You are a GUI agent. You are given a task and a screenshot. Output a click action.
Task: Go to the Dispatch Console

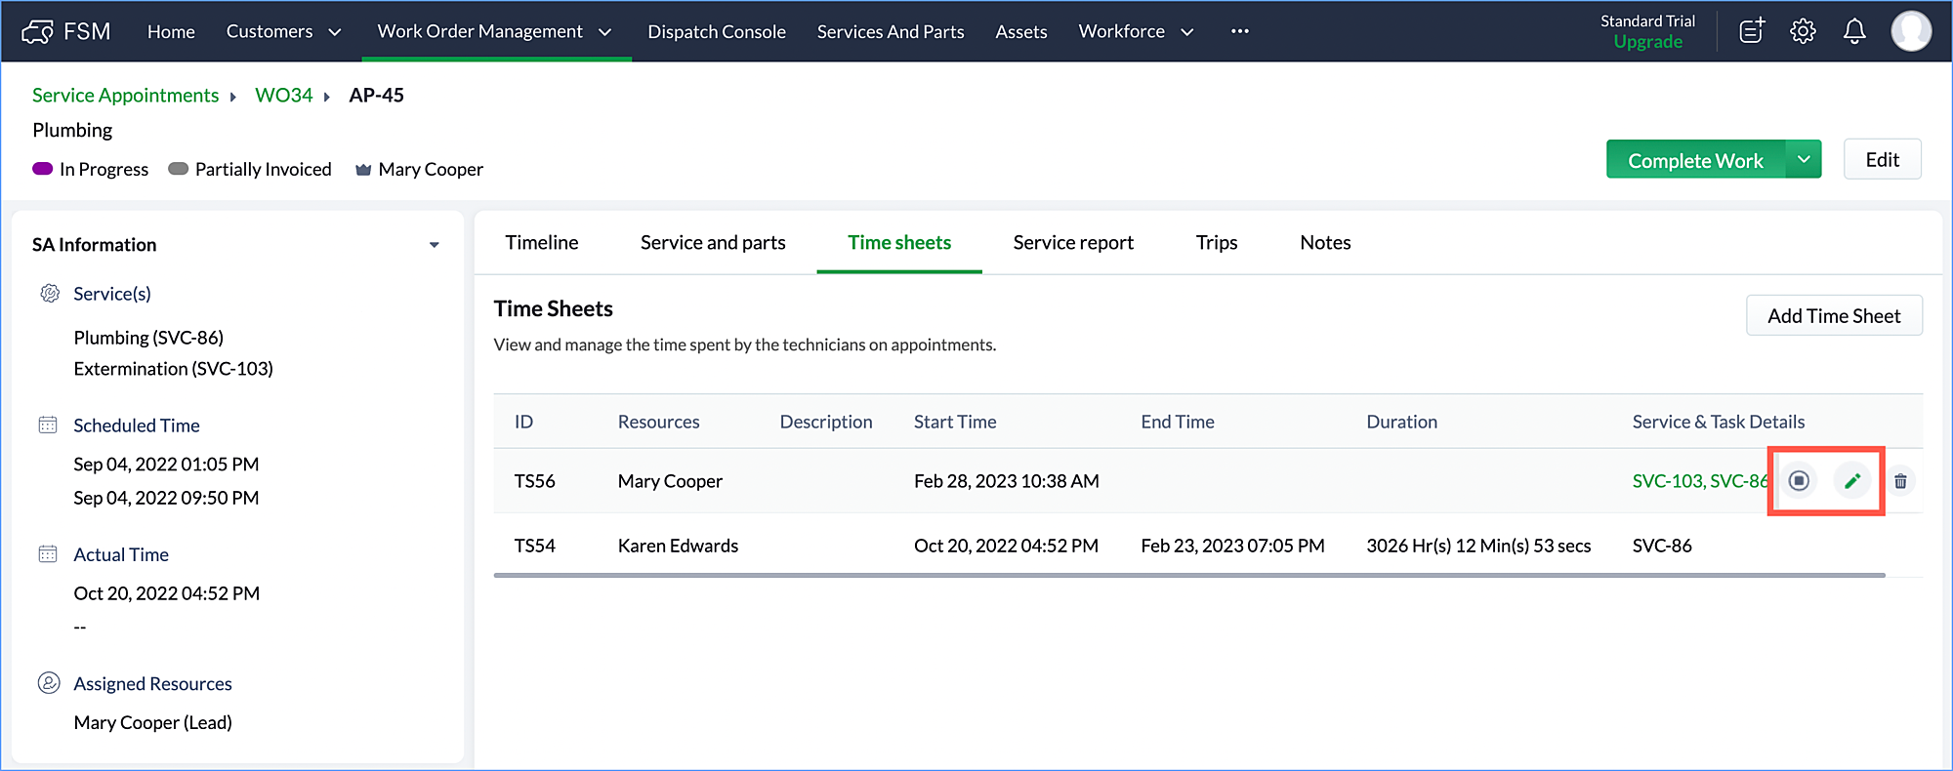717,31
